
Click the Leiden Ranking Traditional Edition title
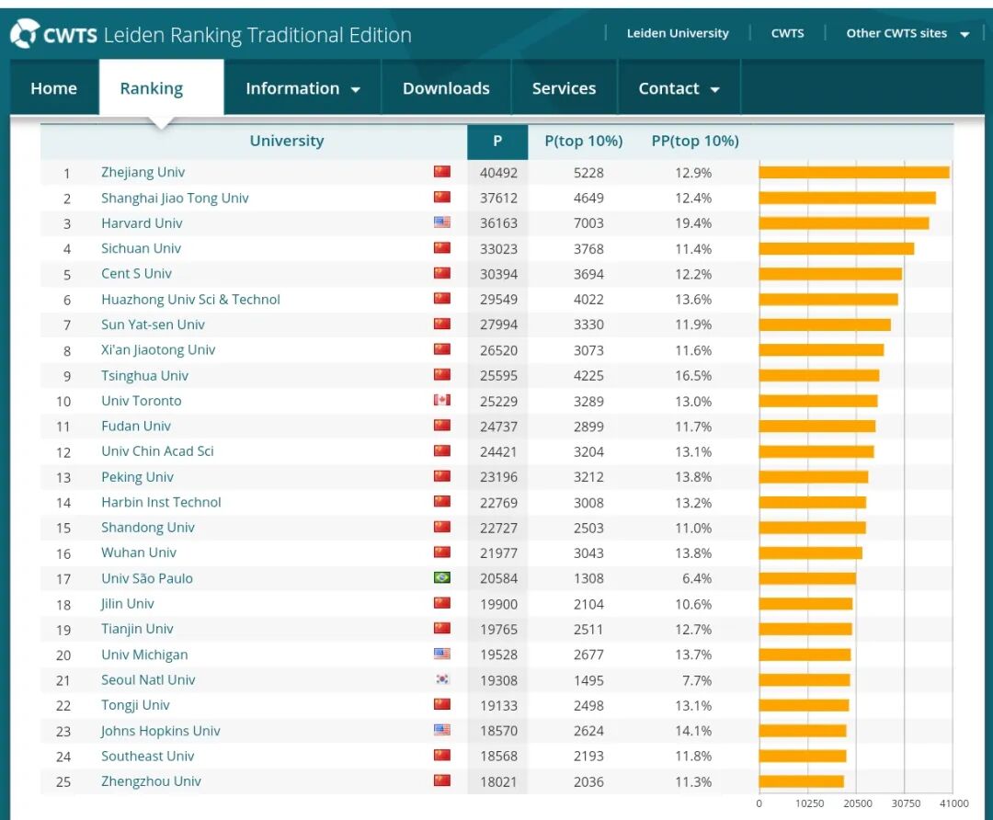click(x=257, y=35)
